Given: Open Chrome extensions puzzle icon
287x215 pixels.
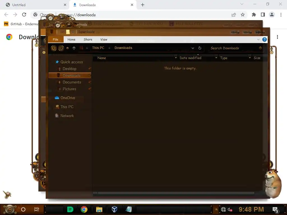Looking at the screenshot, I should point(254,15).
